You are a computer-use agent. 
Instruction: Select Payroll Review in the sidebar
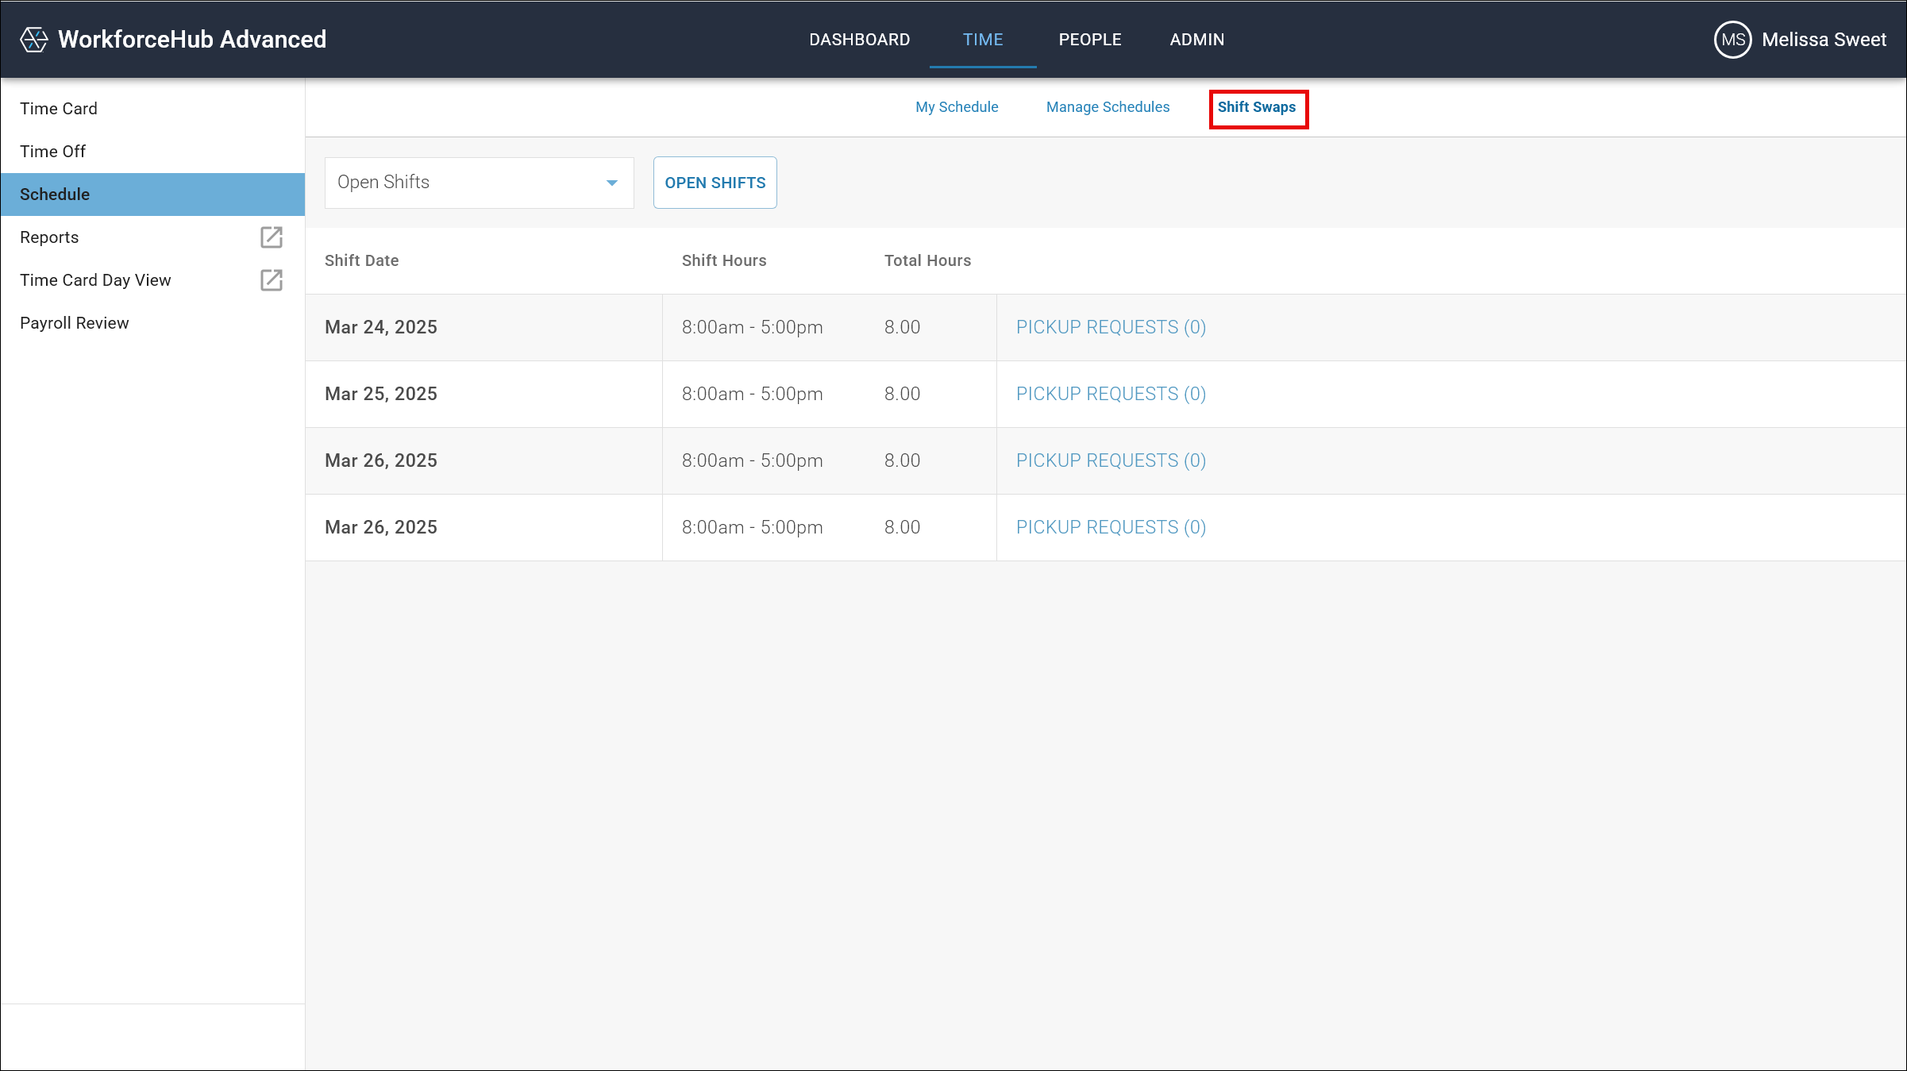pyautogui.click(x=74, y=322)
